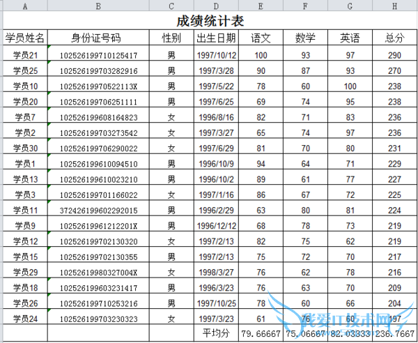Screen dimensions: 418x343
Task: Select the 英语 header cell
Action: pyautogui.click(x=350, y=38)
